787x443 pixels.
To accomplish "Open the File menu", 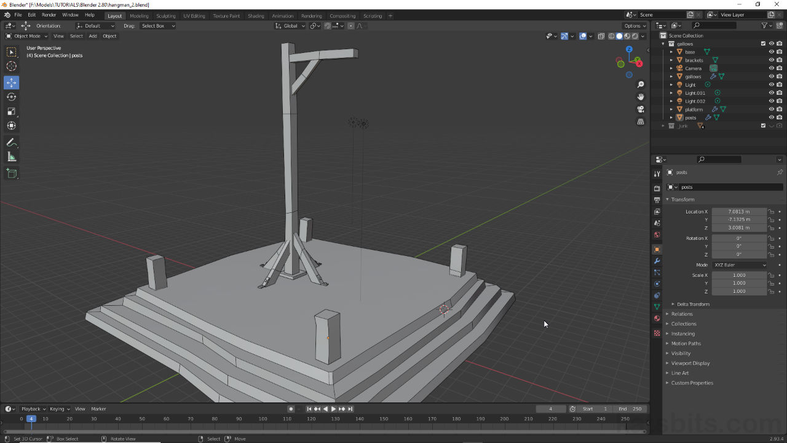I will click(18, 15).
